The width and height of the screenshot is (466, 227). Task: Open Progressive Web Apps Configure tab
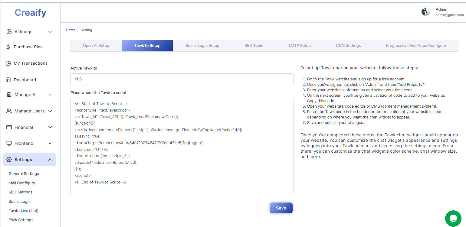[416, 46]
